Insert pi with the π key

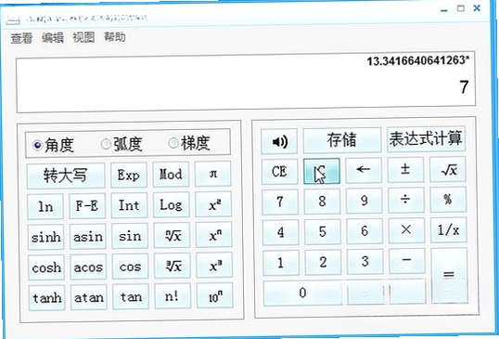coord(213,174)
